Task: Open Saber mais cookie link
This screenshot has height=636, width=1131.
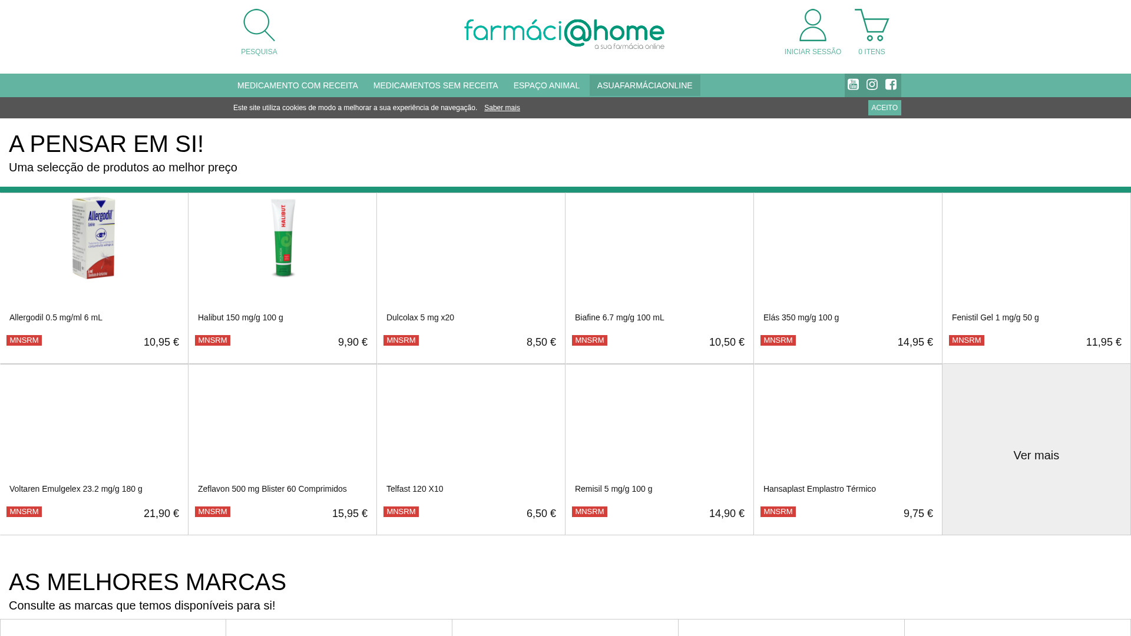Action: 502,108
